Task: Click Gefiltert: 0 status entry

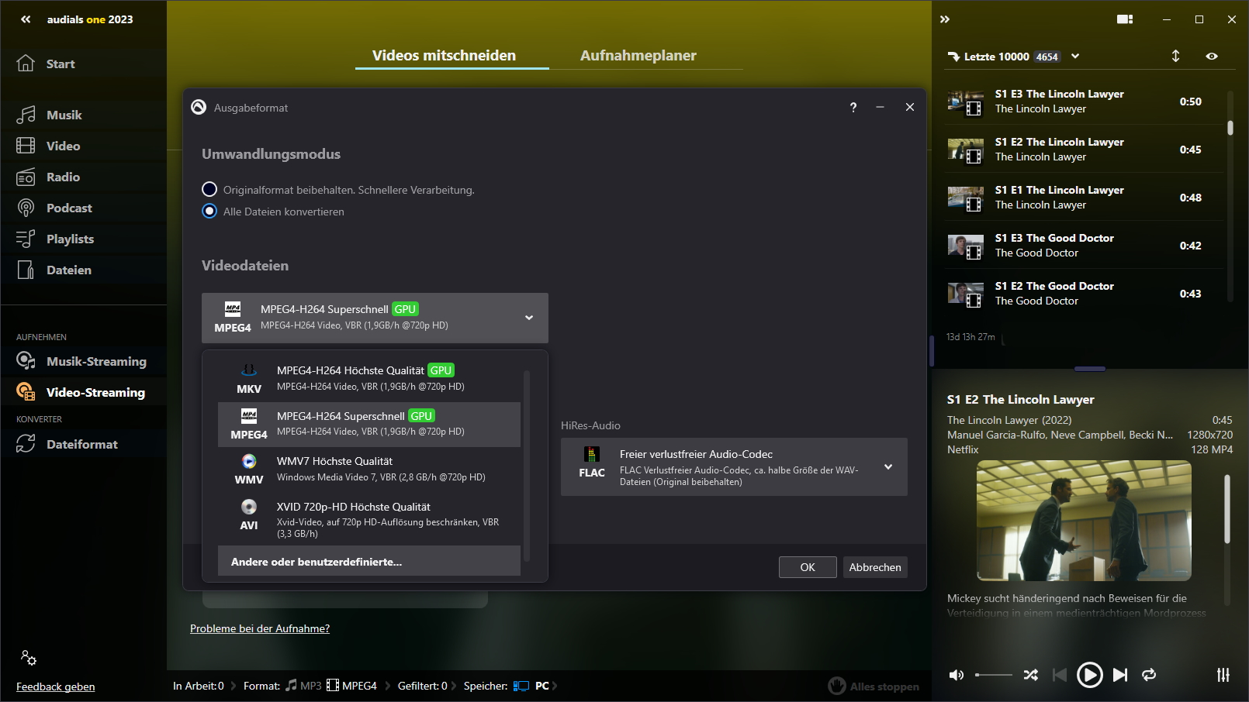Action: [x=423, y=686]
